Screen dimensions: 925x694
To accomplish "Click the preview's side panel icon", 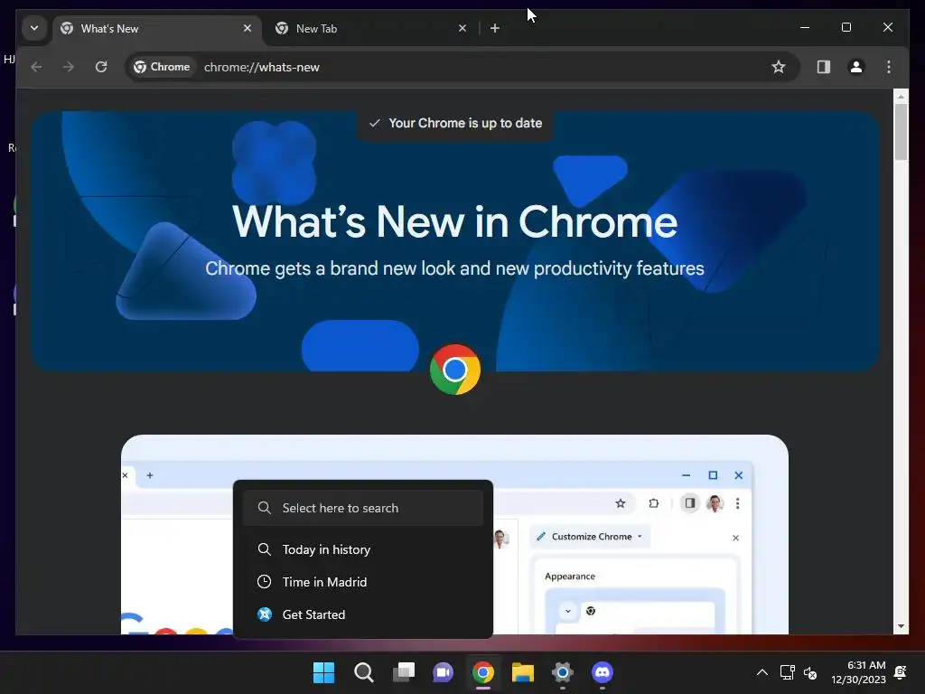I will [689, 503].
